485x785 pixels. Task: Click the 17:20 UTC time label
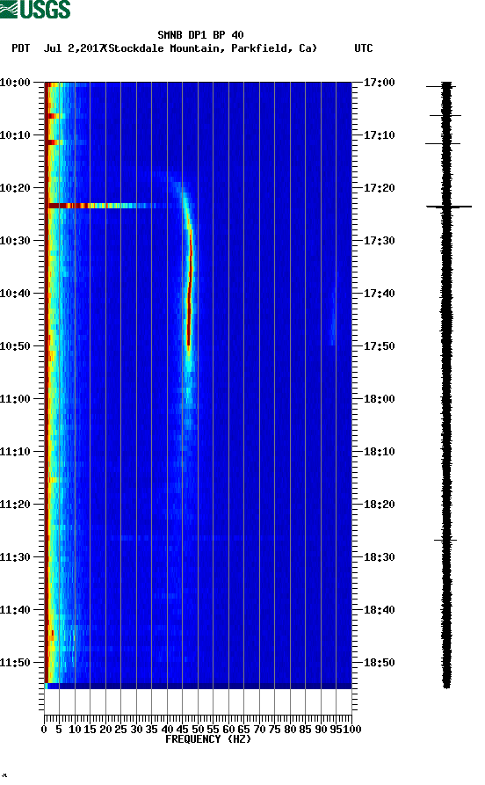tap(380, 188)
